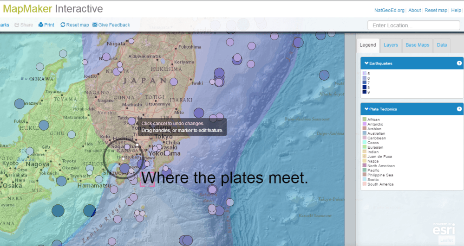Screen dimensions: 464x246
Task: Click the Fukushima city label on map
Action: pos(190,47)
